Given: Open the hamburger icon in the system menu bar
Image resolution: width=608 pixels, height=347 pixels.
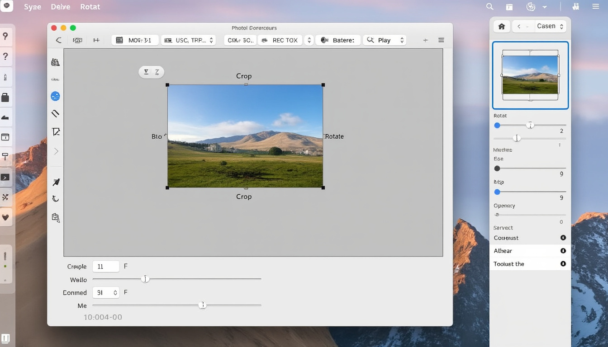Looking at the screenshot, I should click(596, 6).
